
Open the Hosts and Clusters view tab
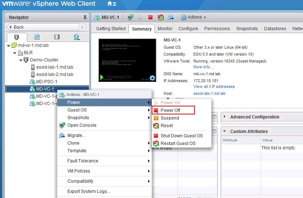click(17, 37)
